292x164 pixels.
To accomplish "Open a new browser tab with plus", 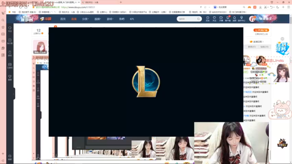I will (x=121, y=2).
